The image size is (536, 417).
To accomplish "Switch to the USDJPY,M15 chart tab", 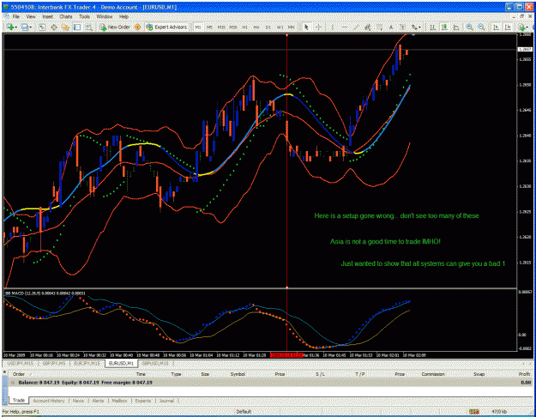I will point(21,363).
